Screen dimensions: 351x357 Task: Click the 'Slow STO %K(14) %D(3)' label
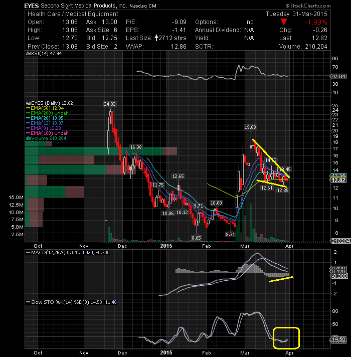60,302
